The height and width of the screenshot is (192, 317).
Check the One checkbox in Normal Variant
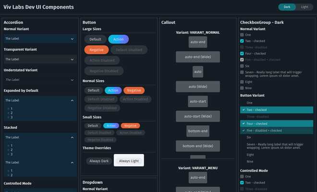coord(242,35)
